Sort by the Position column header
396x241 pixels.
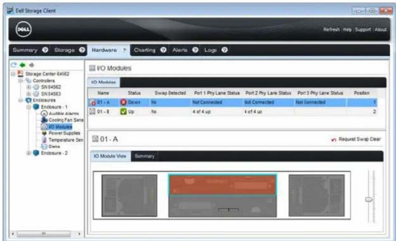tap(362, 93)
